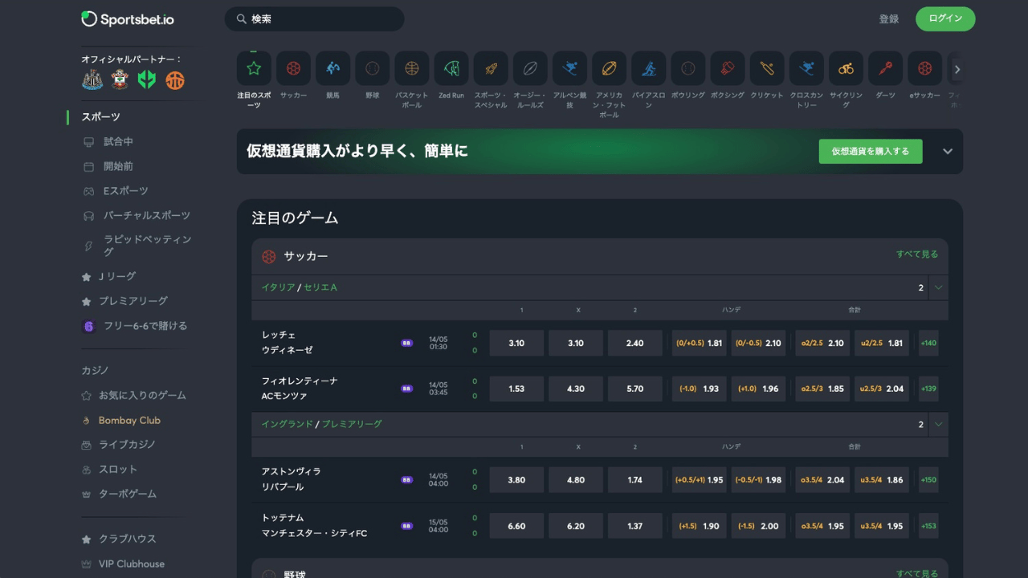Open フリー6-6で賭ける promotion
Viewport: 1028px width, 578px height.
coord(145,326)
